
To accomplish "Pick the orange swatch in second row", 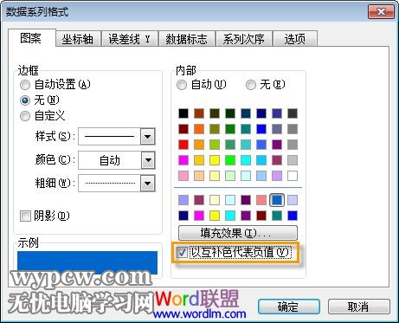I will tap(199, 129).
